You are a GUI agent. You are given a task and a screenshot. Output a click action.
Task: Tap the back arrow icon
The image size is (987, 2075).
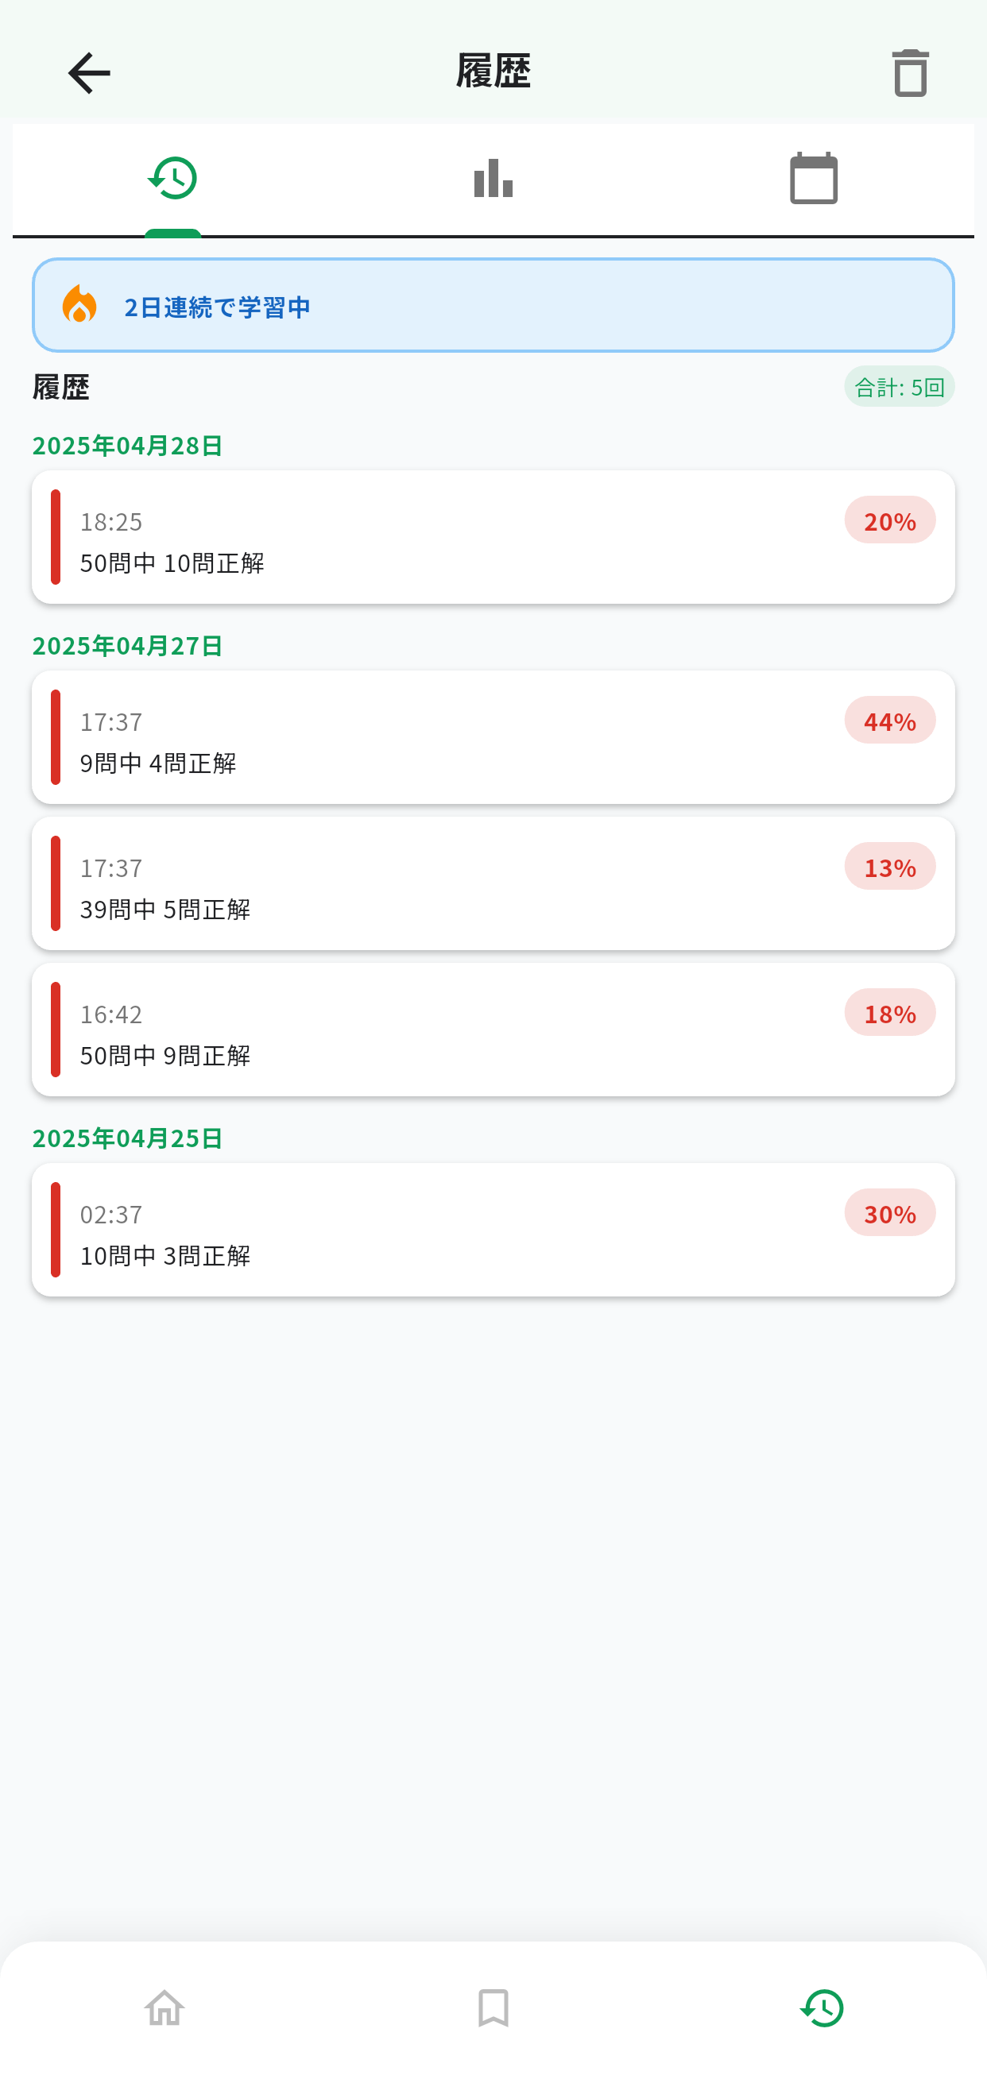click(89, 73)
